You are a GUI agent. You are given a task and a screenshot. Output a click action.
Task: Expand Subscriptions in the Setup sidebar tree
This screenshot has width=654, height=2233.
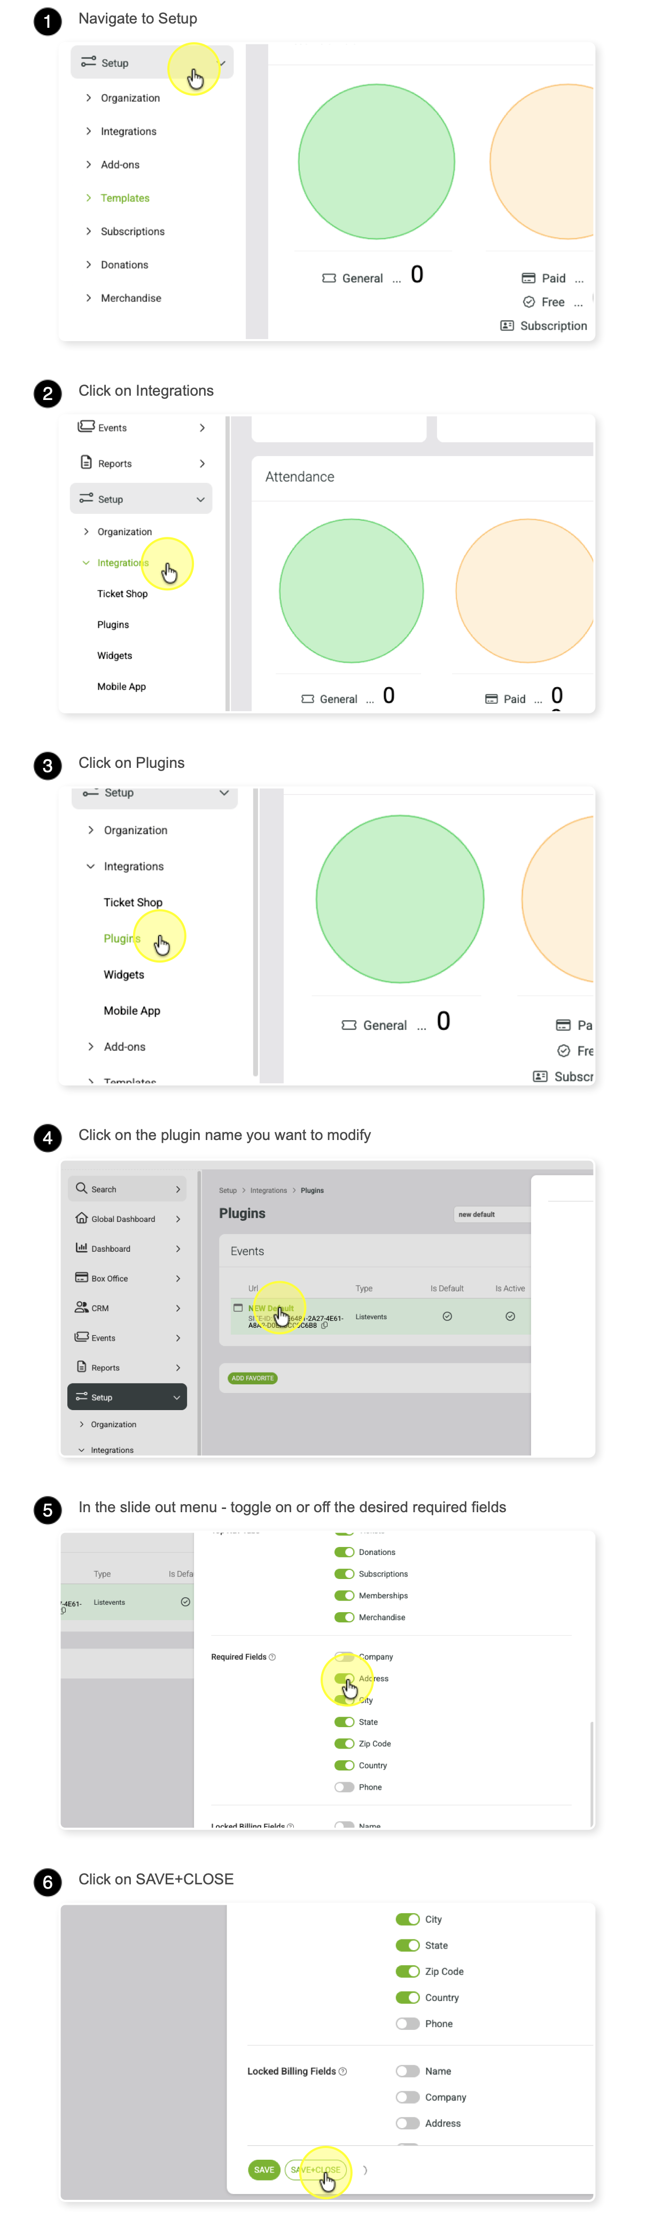tap(88, 232)
